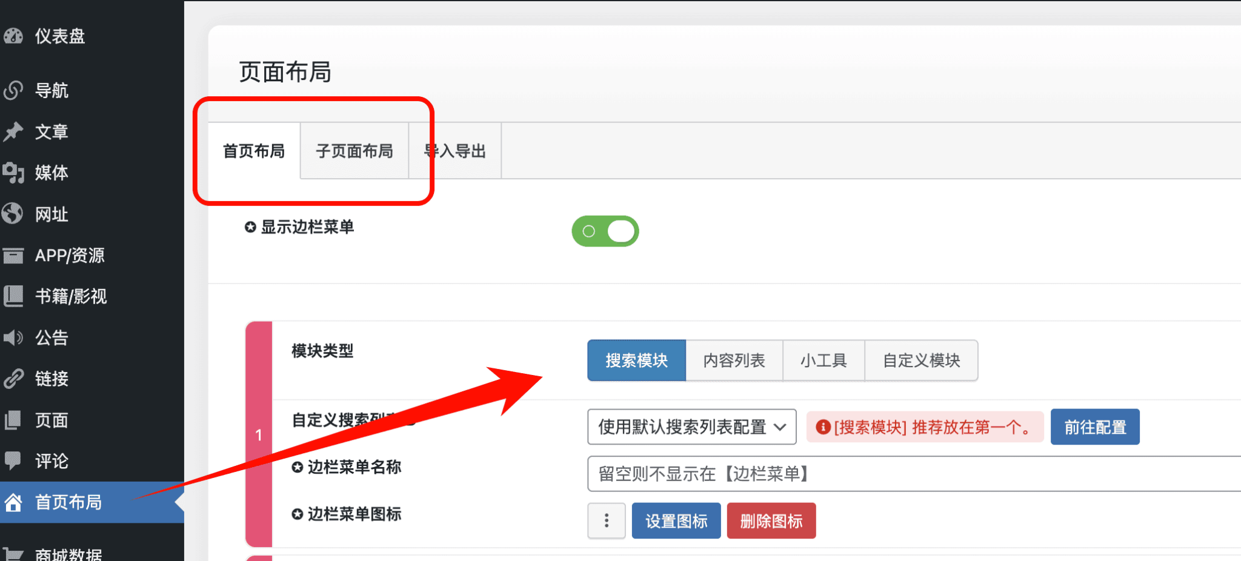Select the 网址 globe icon
Image resolution: width=1241 pixels, height=561 pixels.
[13, 214]
